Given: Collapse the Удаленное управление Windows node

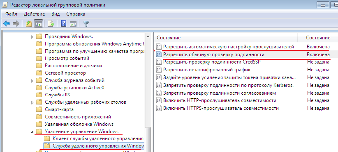Looking at the screenshot, I should (32, 132).
